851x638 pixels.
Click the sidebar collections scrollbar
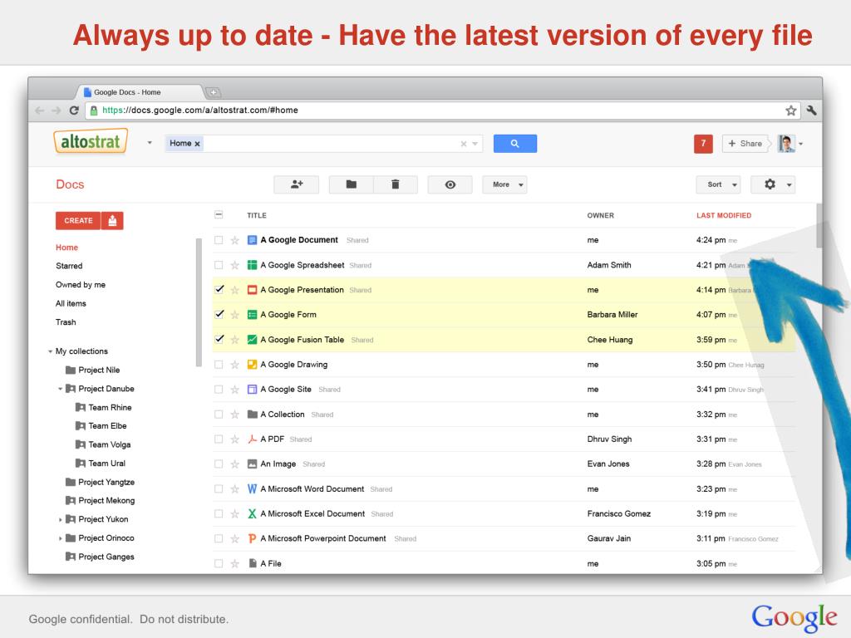click(199, 302)
